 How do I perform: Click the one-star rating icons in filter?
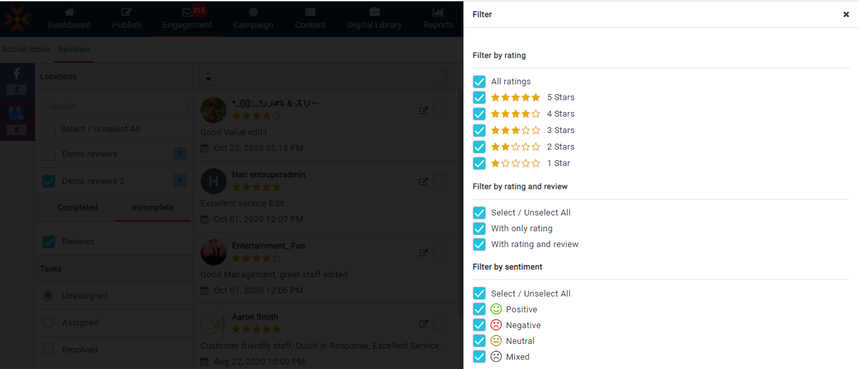[x=516, y=163]
